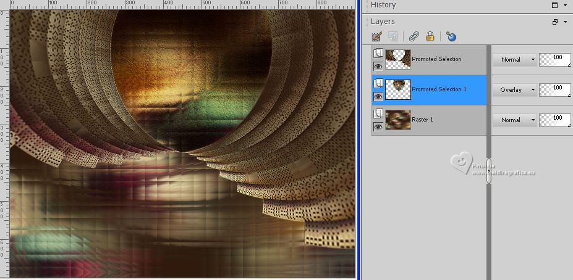Image resolution: width=573 pixels, height=280 pixels.
Task: Open Overlay blend mode dropdown
Action: (514, 89)
